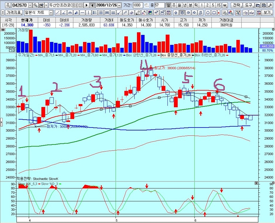The image size is (275, 223).
Task: Select the circle shape tool
Action: tap(208, 13)
